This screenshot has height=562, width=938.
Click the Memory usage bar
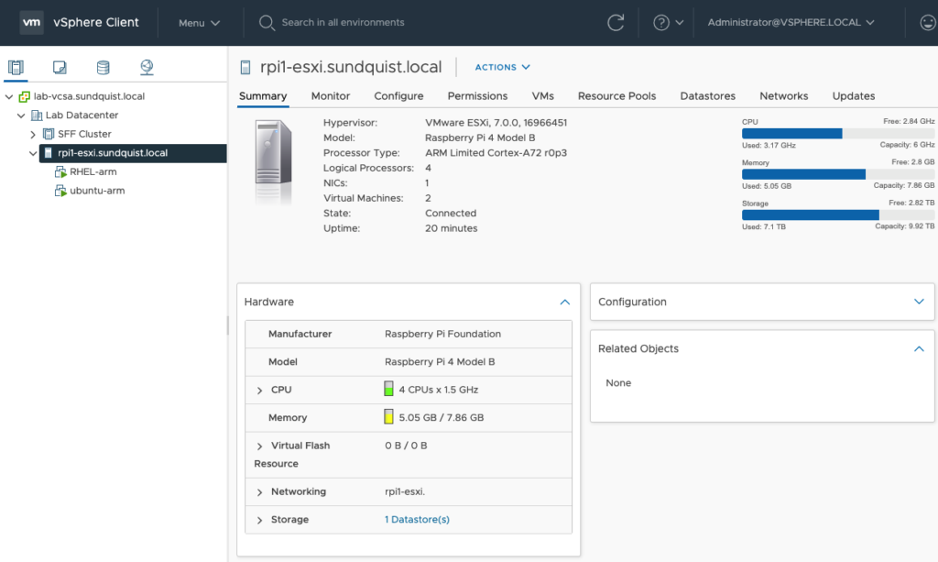(x=838, y=174)
